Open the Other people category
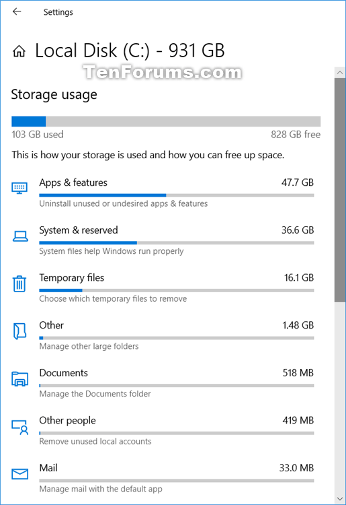Image resolution: width=346 pixels, height=505 pixels. point(163,431)
